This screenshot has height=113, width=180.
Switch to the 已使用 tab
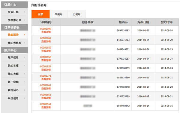(77, 14)
